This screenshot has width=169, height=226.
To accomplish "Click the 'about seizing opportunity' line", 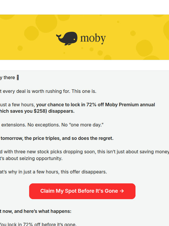I will (34, 158).
